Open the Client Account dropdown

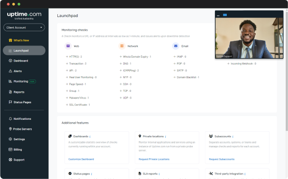click(24, 27)
